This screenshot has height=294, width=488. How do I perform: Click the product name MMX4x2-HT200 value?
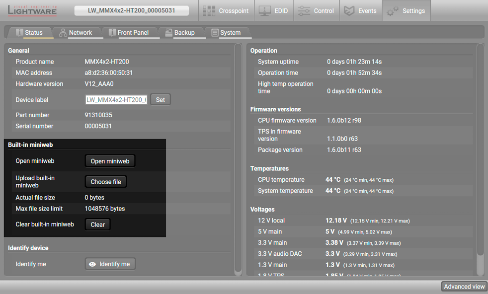tap(107, 62)
